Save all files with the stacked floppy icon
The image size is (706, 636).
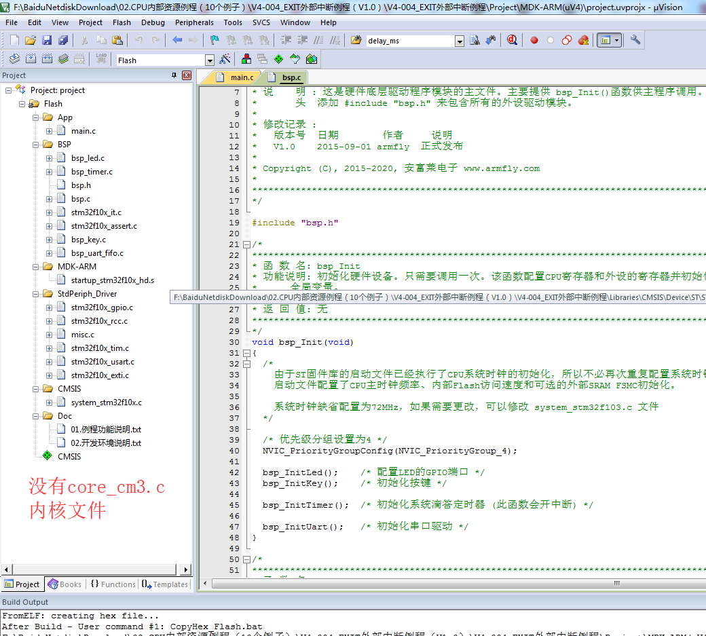pos(63,41)
